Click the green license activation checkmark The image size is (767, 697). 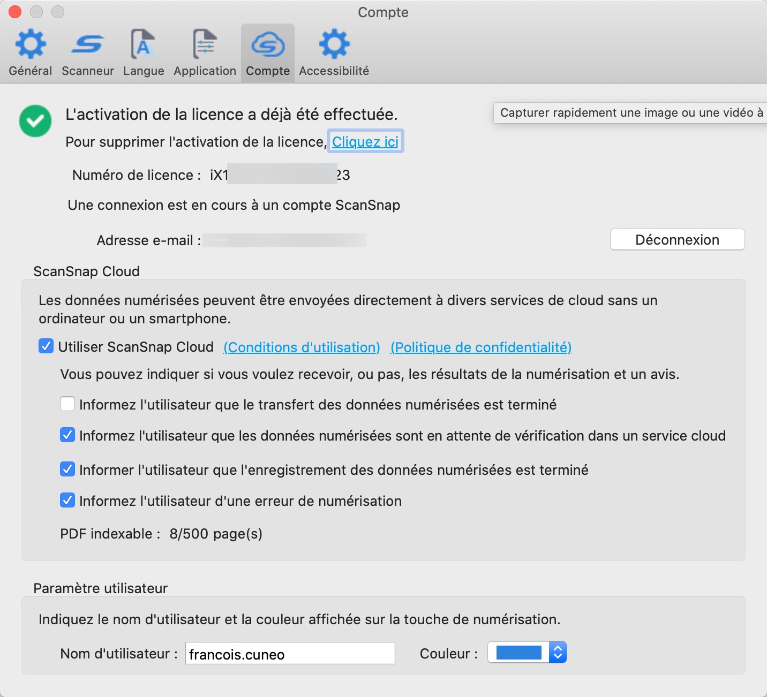click(35, 121)
